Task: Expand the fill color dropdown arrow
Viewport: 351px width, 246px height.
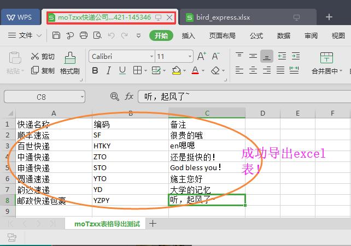Action: tap(184, 71)
